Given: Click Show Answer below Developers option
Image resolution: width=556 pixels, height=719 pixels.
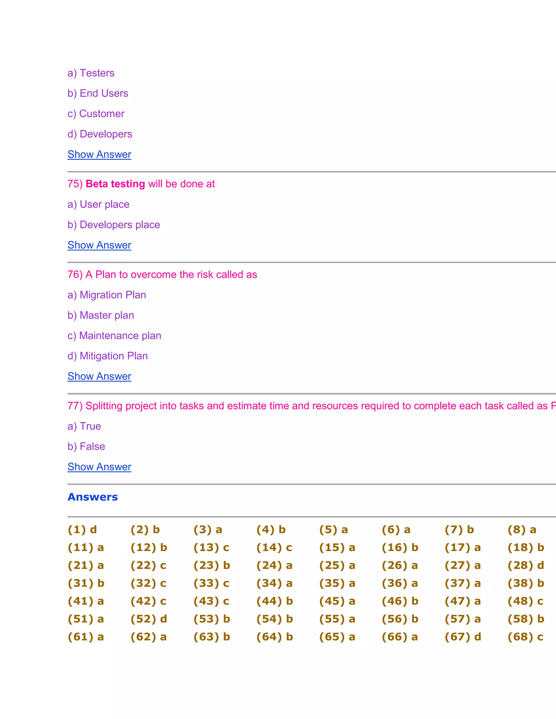Looking at the screenshot, I should pyautogui.click(x=99, y=154).
